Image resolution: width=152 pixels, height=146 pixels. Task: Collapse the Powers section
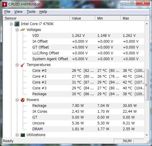coord(17,100)
